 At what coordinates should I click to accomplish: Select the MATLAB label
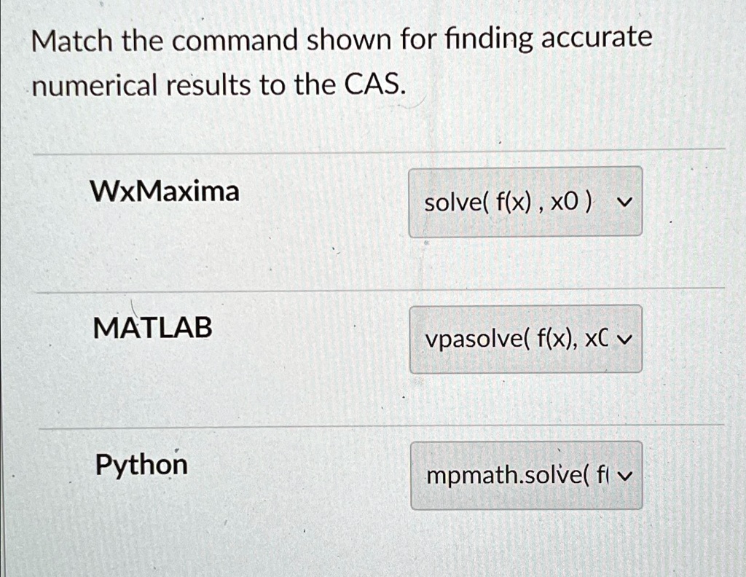point(152,328)
